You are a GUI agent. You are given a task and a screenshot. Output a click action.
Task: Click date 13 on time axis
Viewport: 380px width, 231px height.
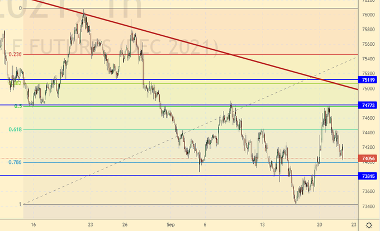click(261, 224)
